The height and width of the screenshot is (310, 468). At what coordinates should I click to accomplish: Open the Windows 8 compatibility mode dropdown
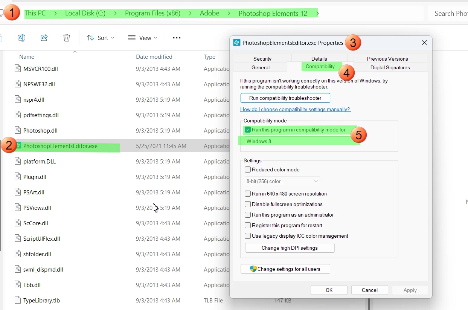[301, 141]
